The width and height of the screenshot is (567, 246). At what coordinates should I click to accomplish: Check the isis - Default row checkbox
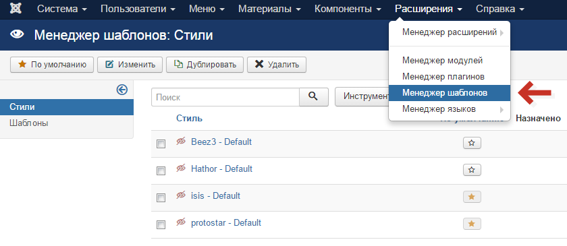tap(161, 197)
